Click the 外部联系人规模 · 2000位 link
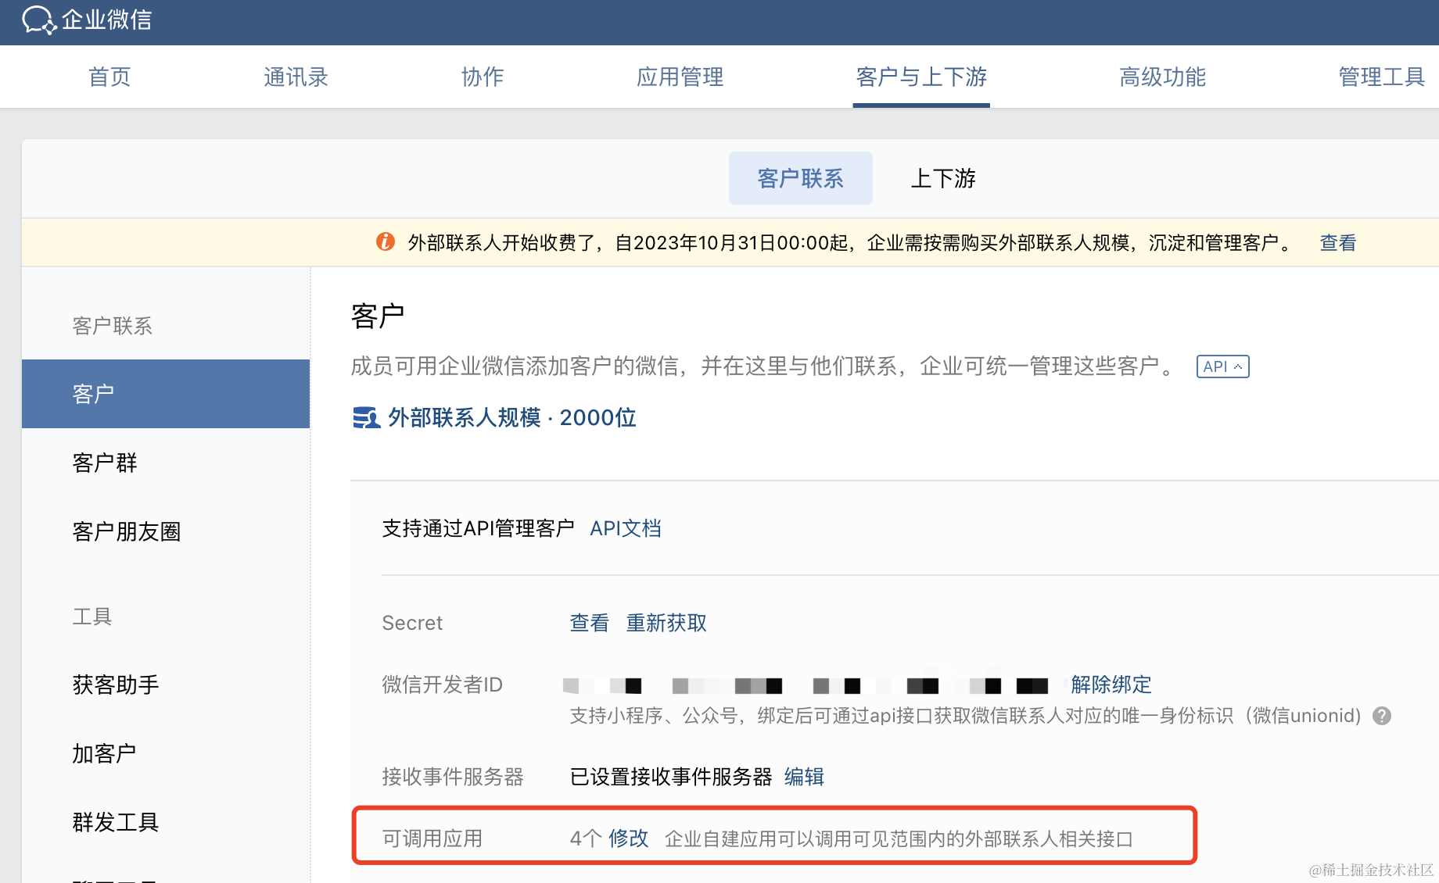This screenshot has height=883, width=1439. 512,418
